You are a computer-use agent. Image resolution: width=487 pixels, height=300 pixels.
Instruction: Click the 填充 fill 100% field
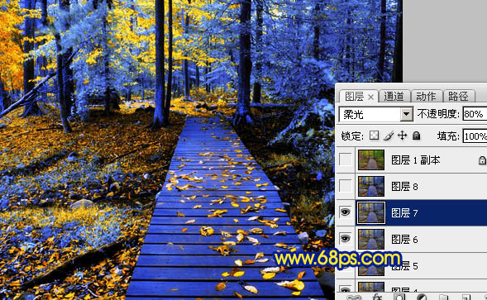pos(475,136)
